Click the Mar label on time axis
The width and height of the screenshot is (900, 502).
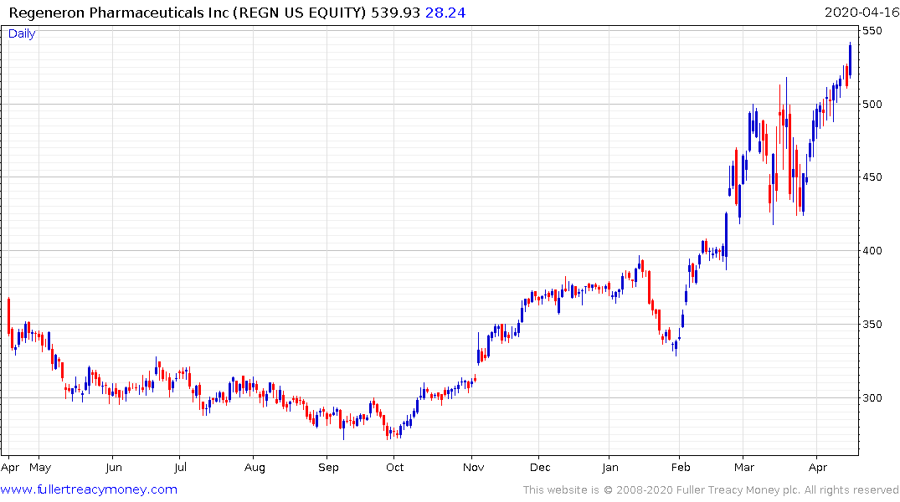point(744,468)
